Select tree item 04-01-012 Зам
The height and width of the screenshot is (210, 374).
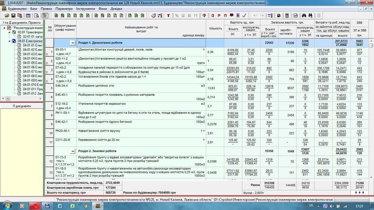(33, 93)
